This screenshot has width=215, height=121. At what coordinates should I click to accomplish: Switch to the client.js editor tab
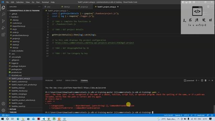tap(67, 7)
